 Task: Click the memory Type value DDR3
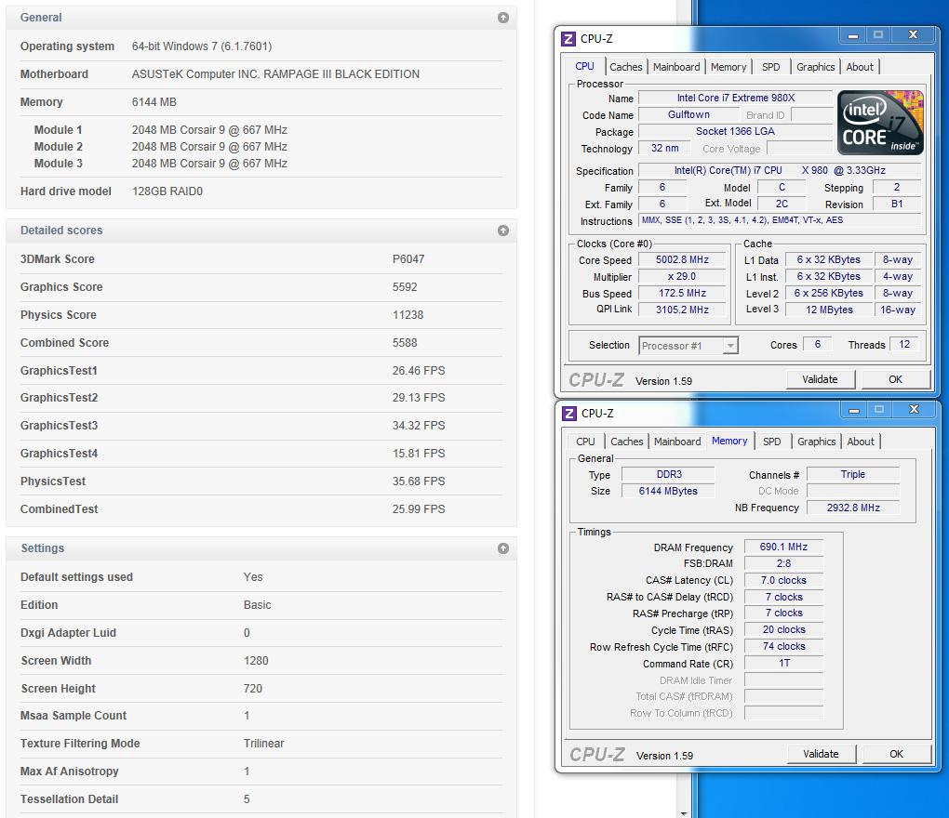(x=669, y=475)
